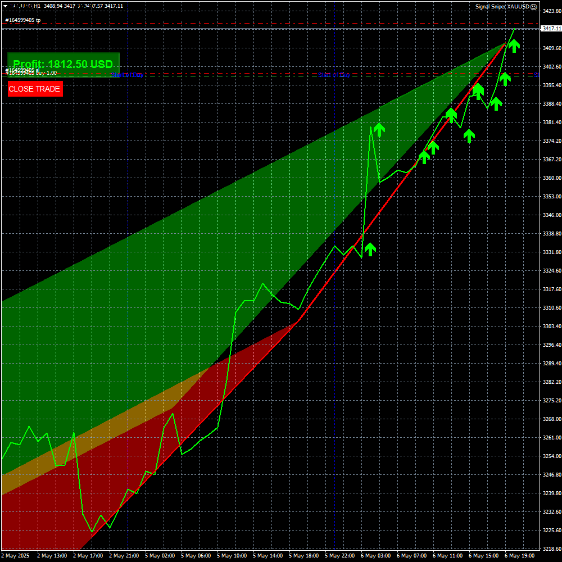
Task: Click the isolated buy arrow at 3374.20
Action: click(x=469, y=136)
